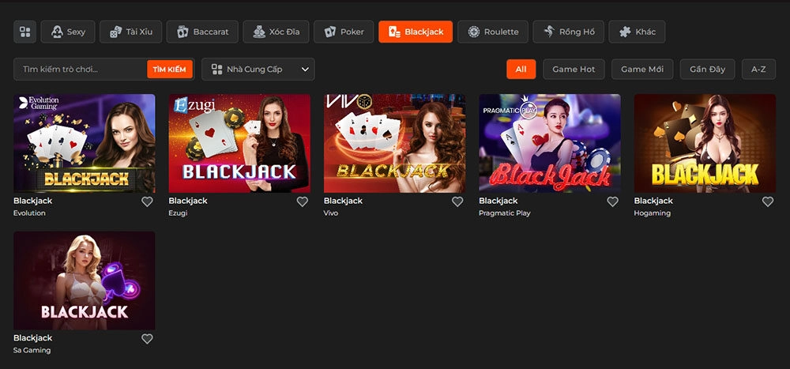This screenshot has height=369, width=790.
Task: Filter games by Game Mới
Action: coord(641,70)
